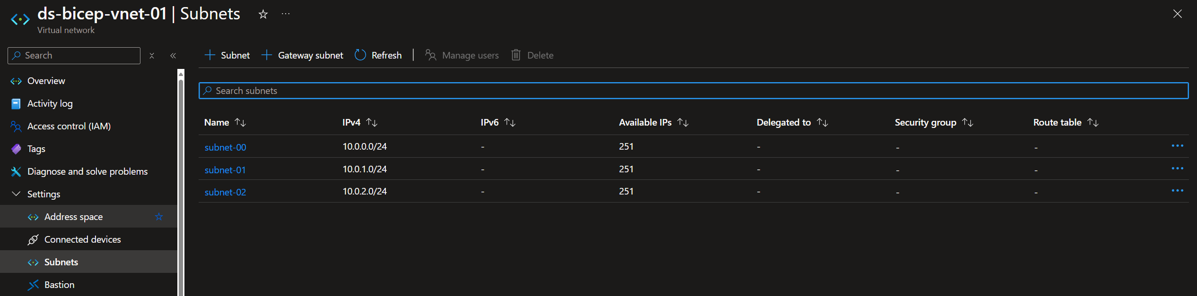Open Connected devices in sidebar
Screen dimensions: 1197x296
pos(82,239)
